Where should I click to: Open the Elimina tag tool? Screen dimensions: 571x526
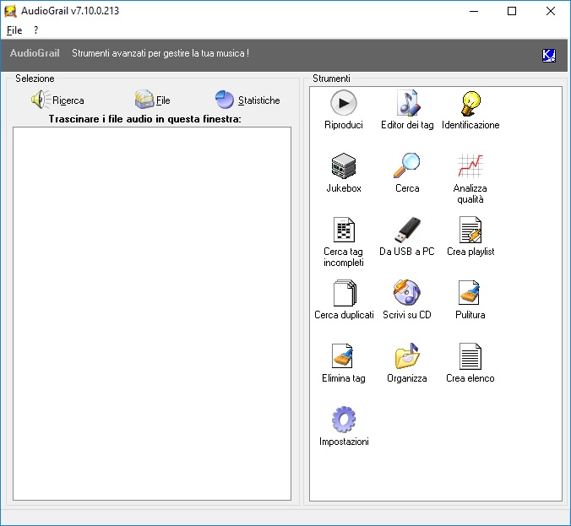344,362
